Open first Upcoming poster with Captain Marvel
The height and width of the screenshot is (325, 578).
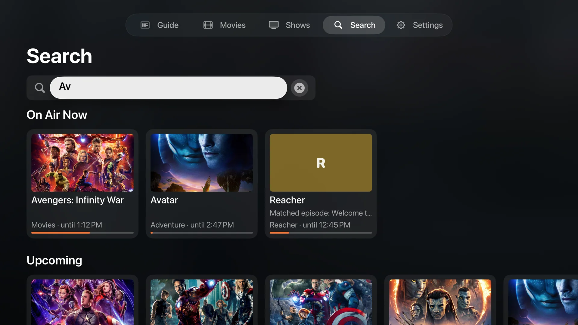(x=82, y=302)
